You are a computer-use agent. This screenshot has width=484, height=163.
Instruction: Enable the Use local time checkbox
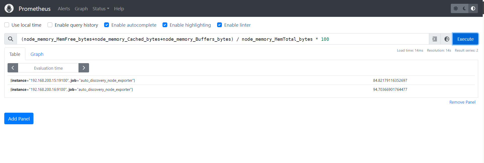tap(7, 25)
